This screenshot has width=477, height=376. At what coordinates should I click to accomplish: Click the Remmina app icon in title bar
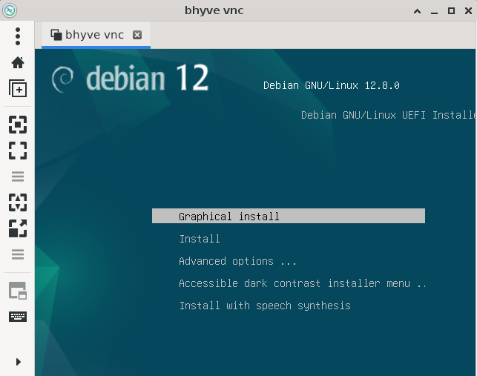(x=10, y=10)
